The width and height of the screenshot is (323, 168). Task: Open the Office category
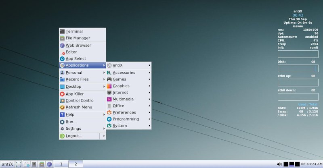129,106
